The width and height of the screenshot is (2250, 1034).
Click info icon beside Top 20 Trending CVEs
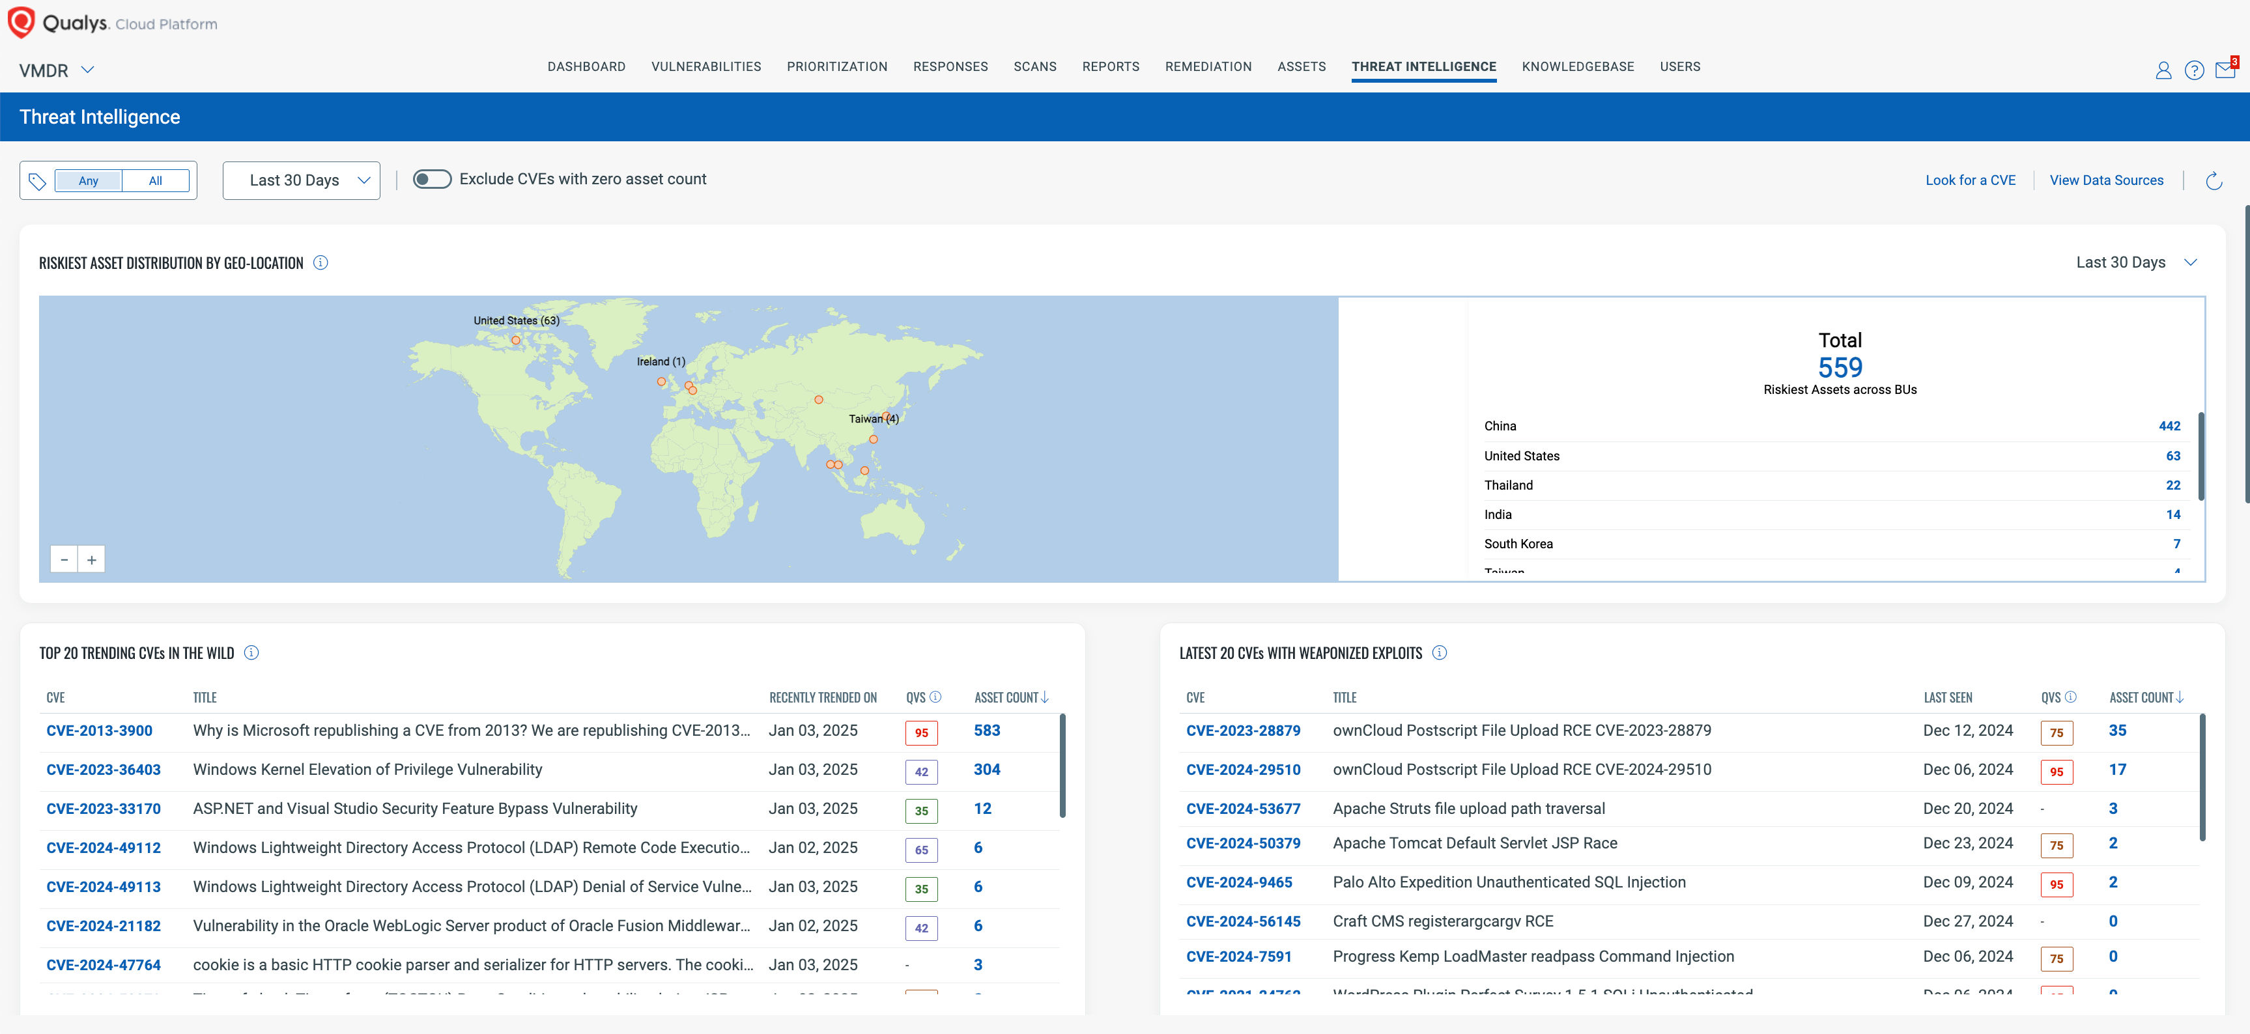pos(251,653)
